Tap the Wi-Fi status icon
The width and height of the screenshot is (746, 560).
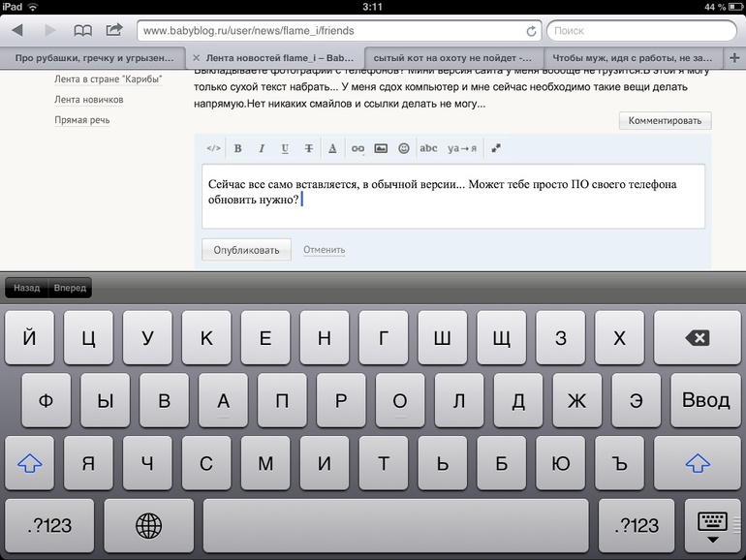click(32, 7)
